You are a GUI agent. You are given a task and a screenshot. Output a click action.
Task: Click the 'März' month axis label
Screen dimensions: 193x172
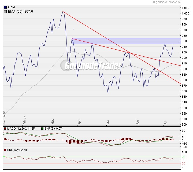[x=53, y=122]
